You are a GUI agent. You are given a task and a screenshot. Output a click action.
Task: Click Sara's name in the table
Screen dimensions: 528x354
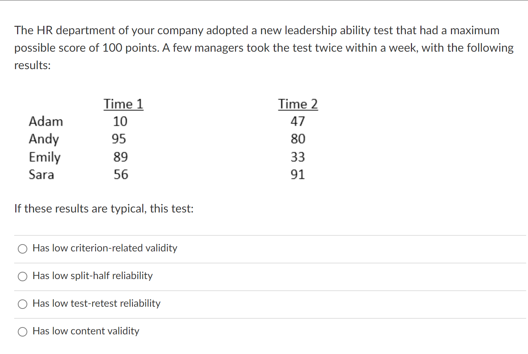coord(41,175)
